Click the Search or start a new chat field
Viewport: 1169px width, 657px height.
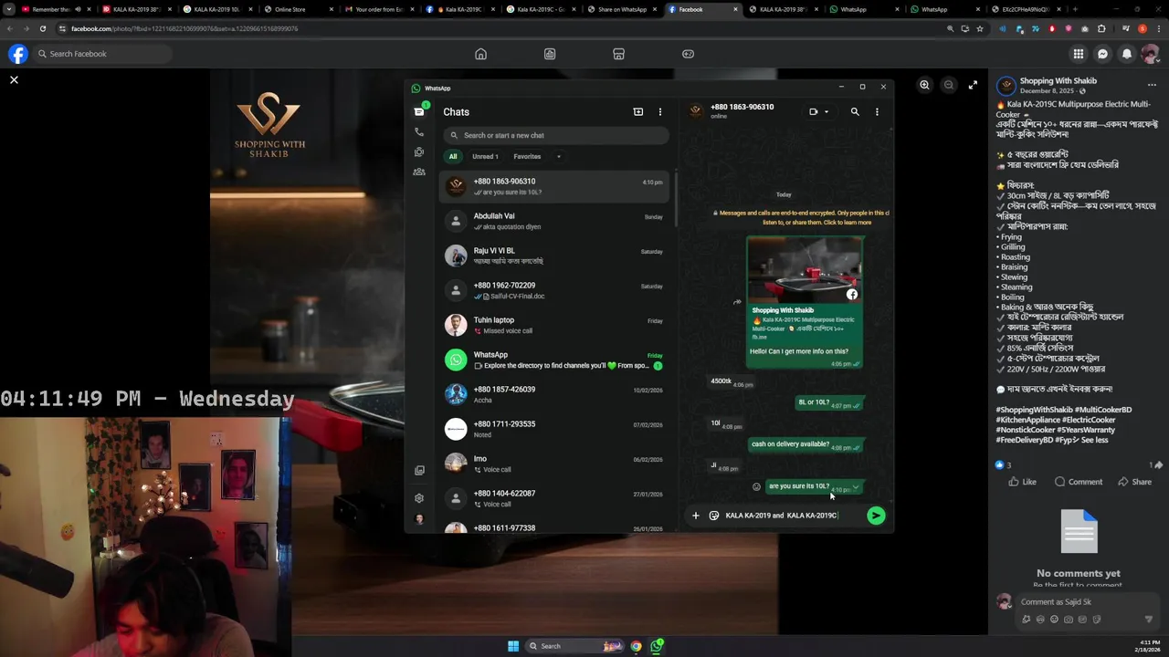(556, 135)
